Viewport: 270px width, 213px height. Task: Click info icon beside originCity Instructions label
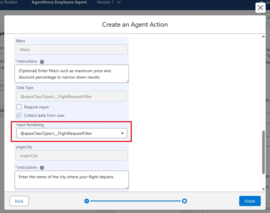(x=42, y=168)
